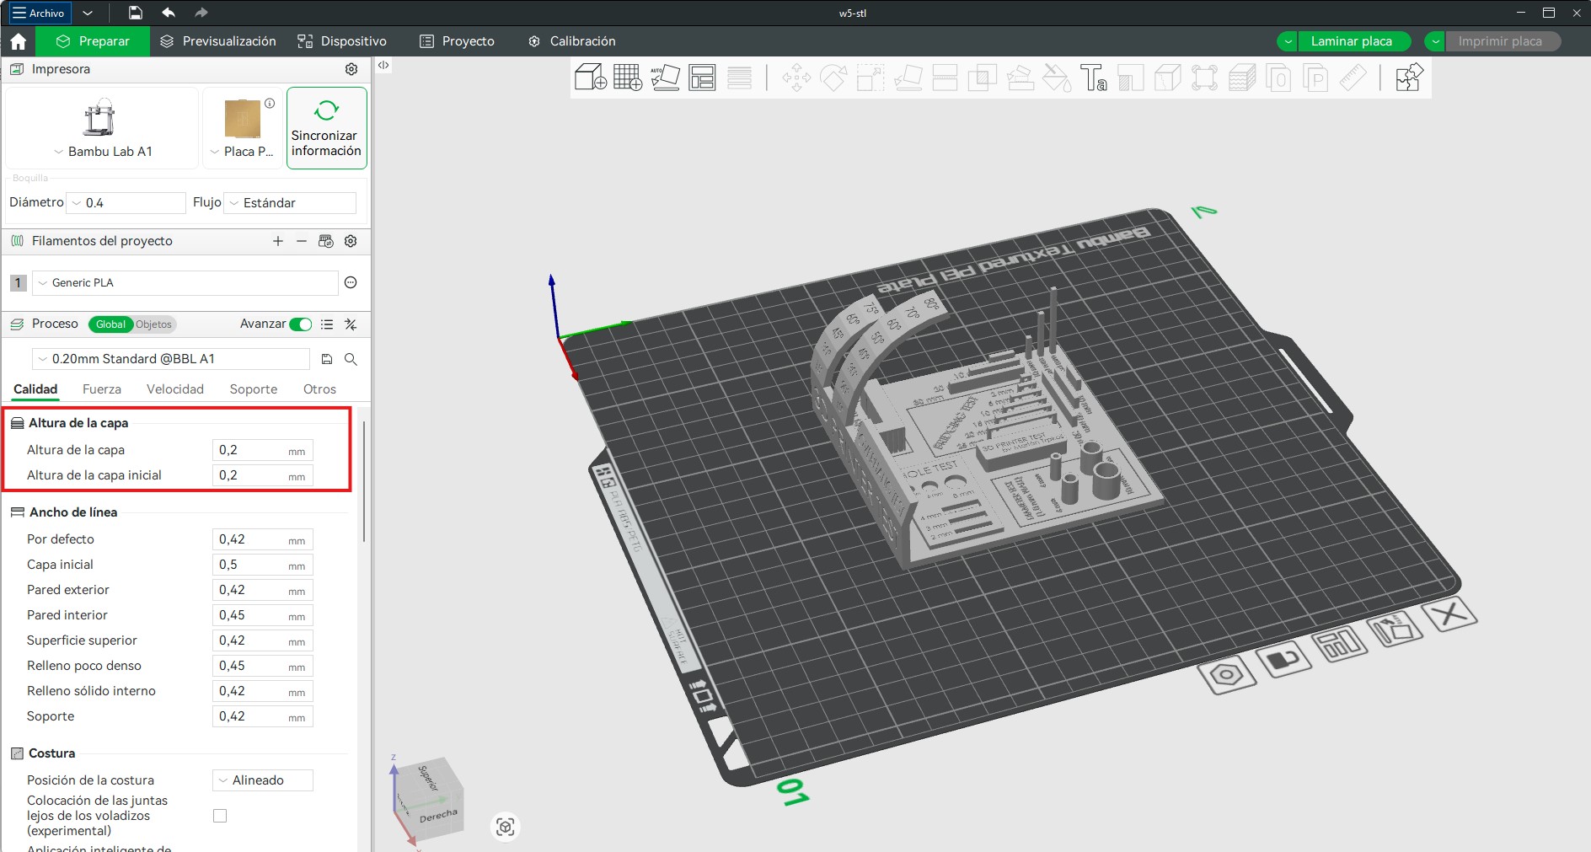Switch to the Velocidad tab

click(175, 389)
